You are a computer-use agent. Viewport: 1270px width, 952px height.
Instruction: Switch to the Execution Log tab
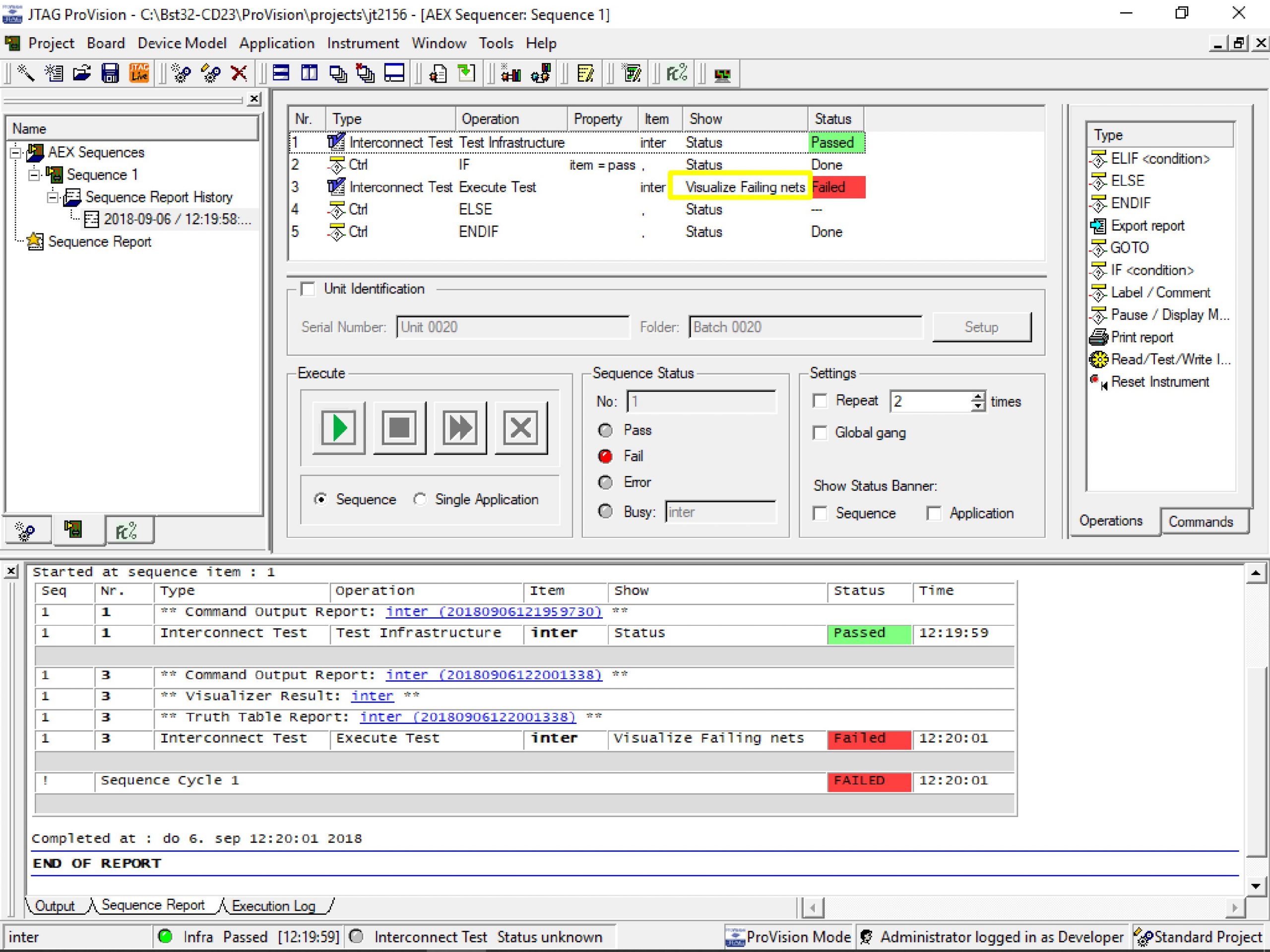273,906
